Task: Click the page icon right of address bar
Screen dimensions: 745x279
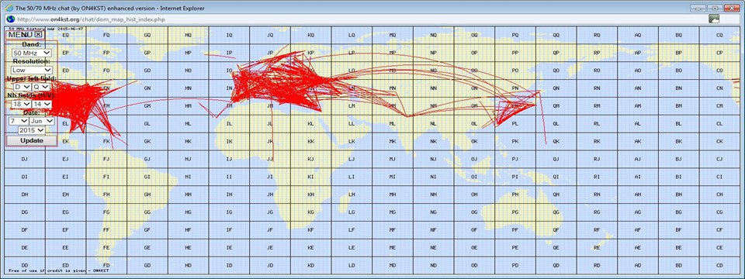Action: [x=714, y=19]
